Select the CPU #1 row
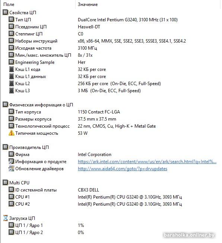This screenshot has width=222, height=243. click(x=111, y=197)
